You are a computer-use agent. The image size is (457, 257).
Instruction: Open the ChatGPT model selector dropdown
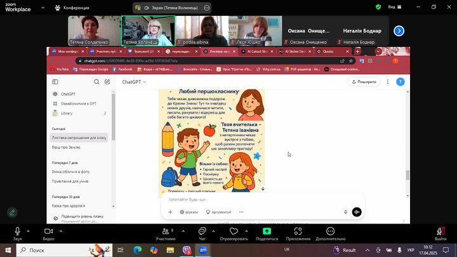pyautogui.click(x=134, y=82)
